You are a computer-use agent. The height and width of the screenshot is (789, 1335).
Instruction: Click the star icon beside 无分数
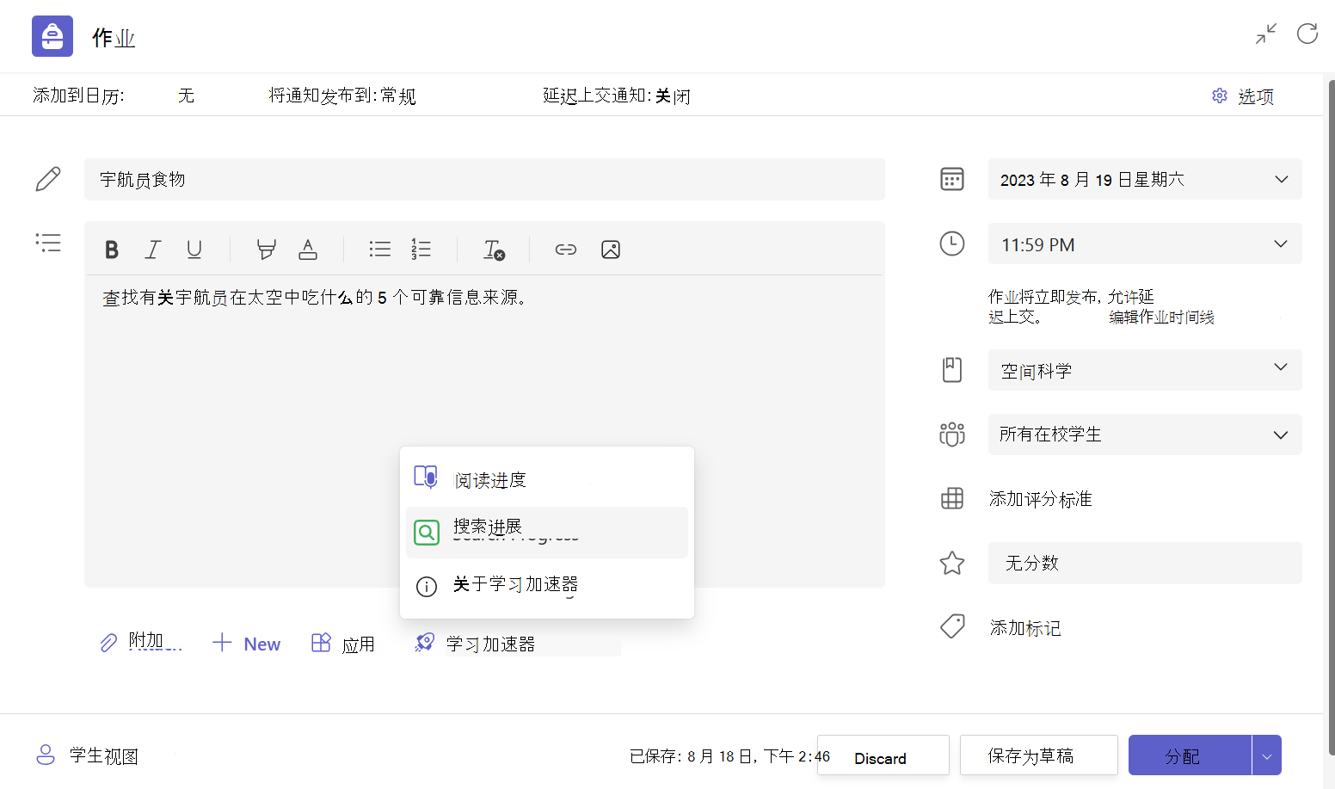[952, 564]
